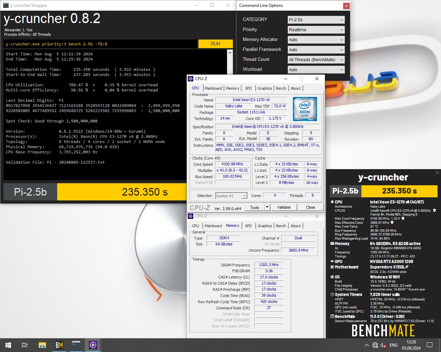Switch to About tab in upper CPU-Z
Screen dimensions: 441x352
click(296, 88)
